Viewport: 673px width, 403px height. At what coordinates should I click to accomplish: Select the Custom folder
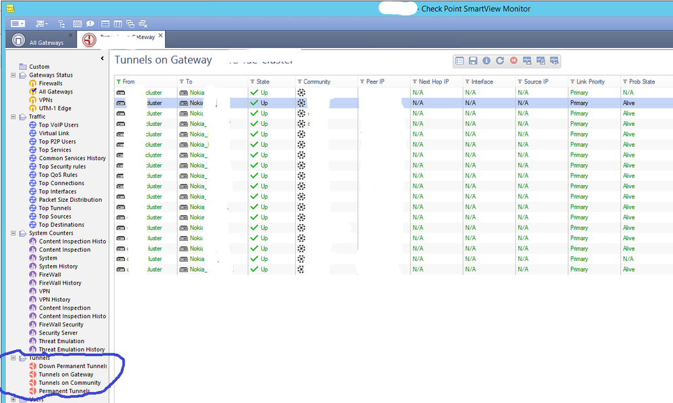click(39, 67)
